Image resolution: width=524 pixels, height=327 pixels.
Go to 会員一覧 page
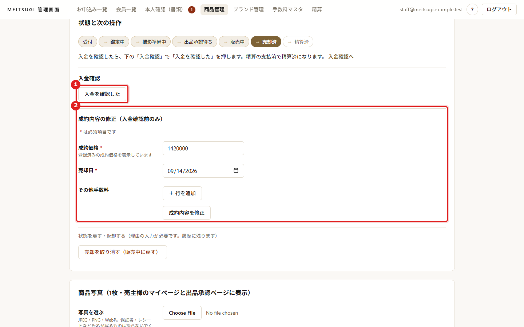point(126,9)
